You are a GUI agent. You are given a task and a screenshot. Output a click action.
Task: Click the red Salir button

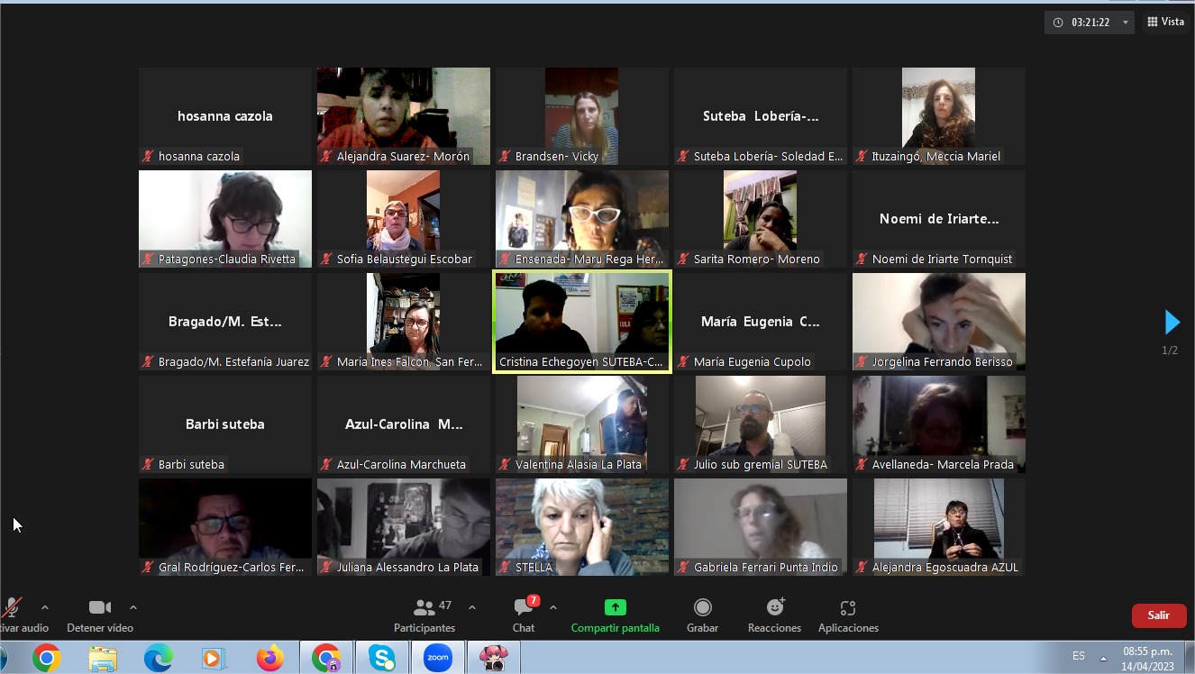click(1158, 615)
